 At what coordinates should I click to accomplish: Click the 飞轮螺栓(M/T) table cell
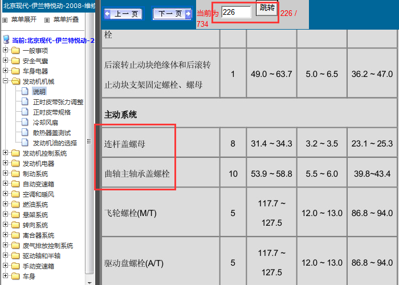[x=161, y=212]
